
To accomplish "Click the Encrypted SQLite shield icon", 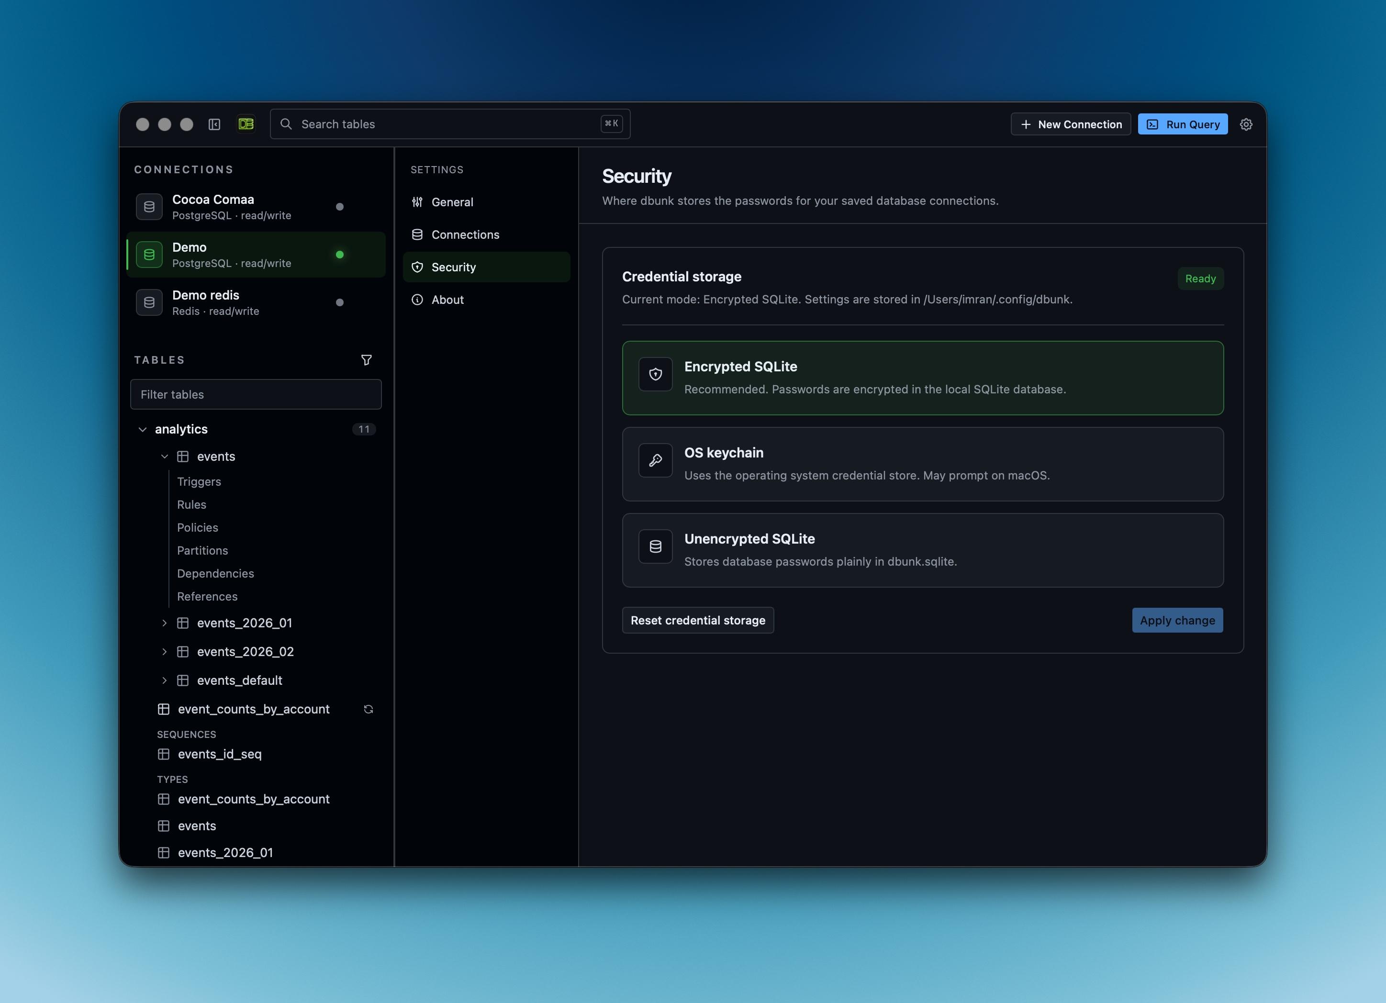I will (655, 374).
